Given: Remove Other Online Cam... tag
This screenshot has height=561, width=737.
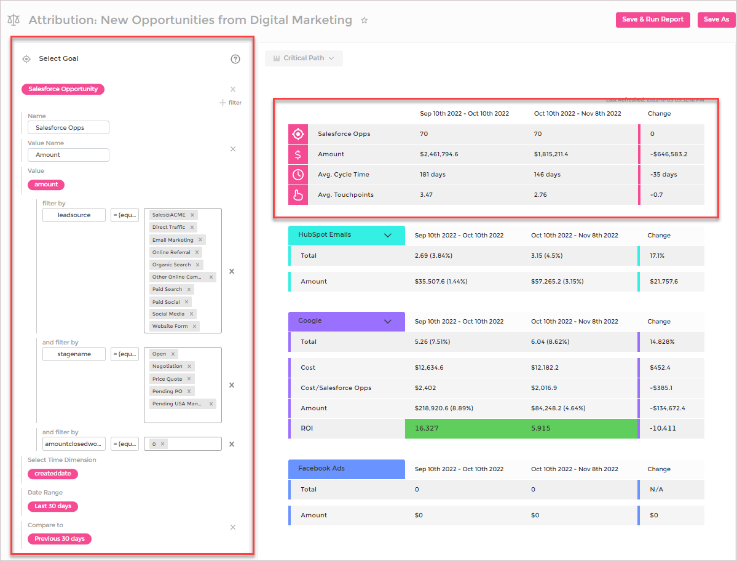Looking at the screenshot, I should pos(211,277).
